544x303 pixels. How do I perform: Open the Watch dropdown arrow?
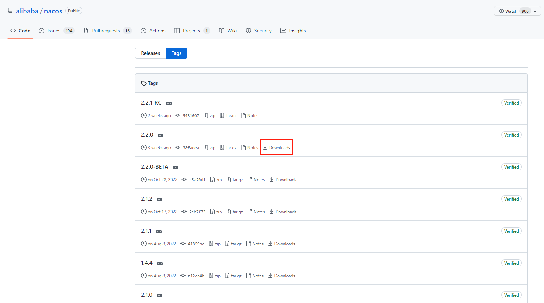pyautogui.click(x=535, y=11)
